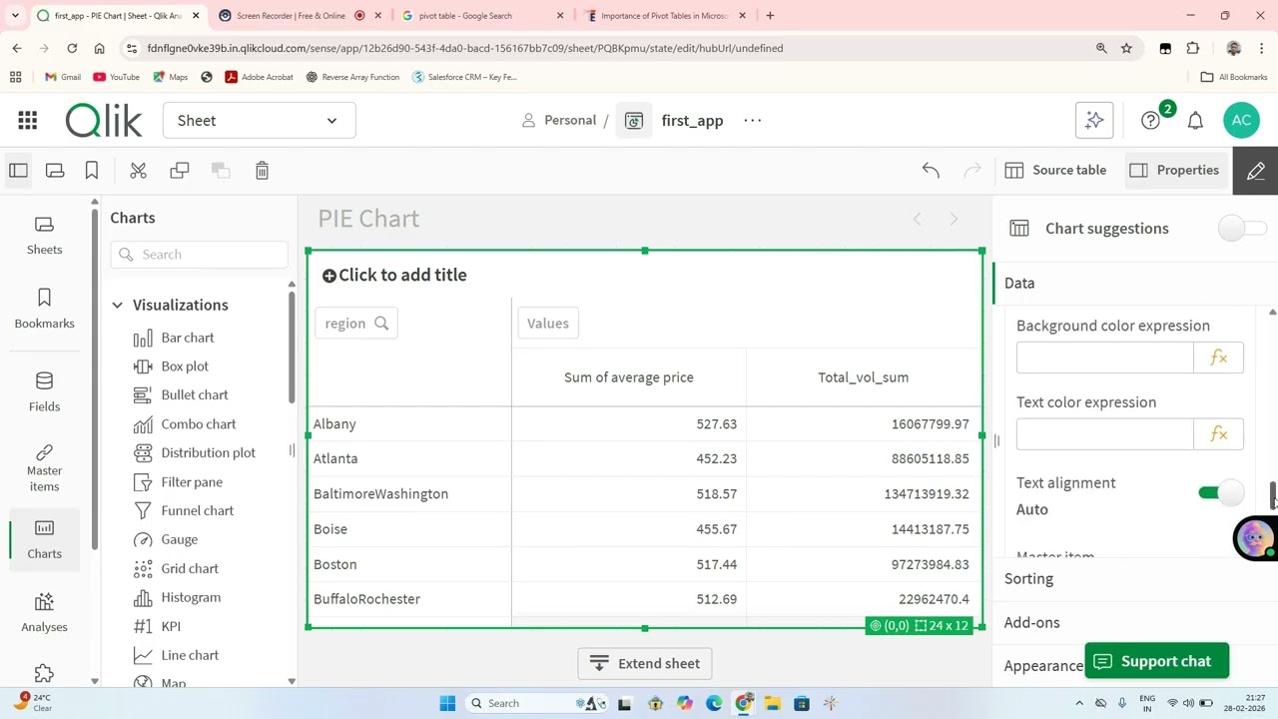The height and width of the screenshot is (719, 1278).
Task: Open the app overview icon beside first_app
Action: (x=633, y=121)
